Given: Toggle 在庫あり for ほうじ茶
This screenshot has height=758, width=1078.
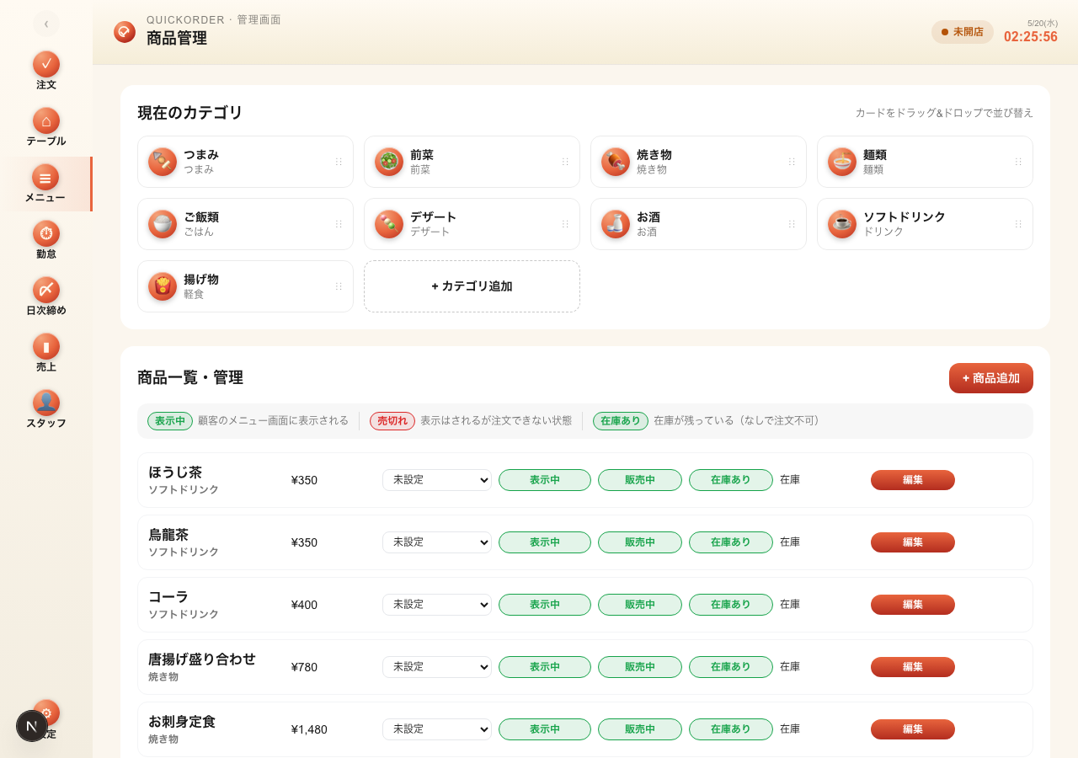Looking at the screenshot, I should pos(731,480).
